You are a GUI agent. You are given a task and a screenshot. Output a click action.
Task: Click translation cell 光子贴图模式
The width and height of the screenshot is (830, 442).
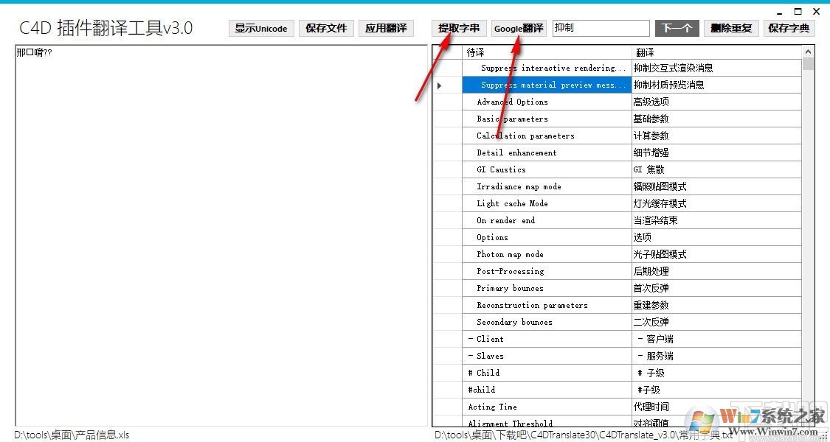coord(716,254)
